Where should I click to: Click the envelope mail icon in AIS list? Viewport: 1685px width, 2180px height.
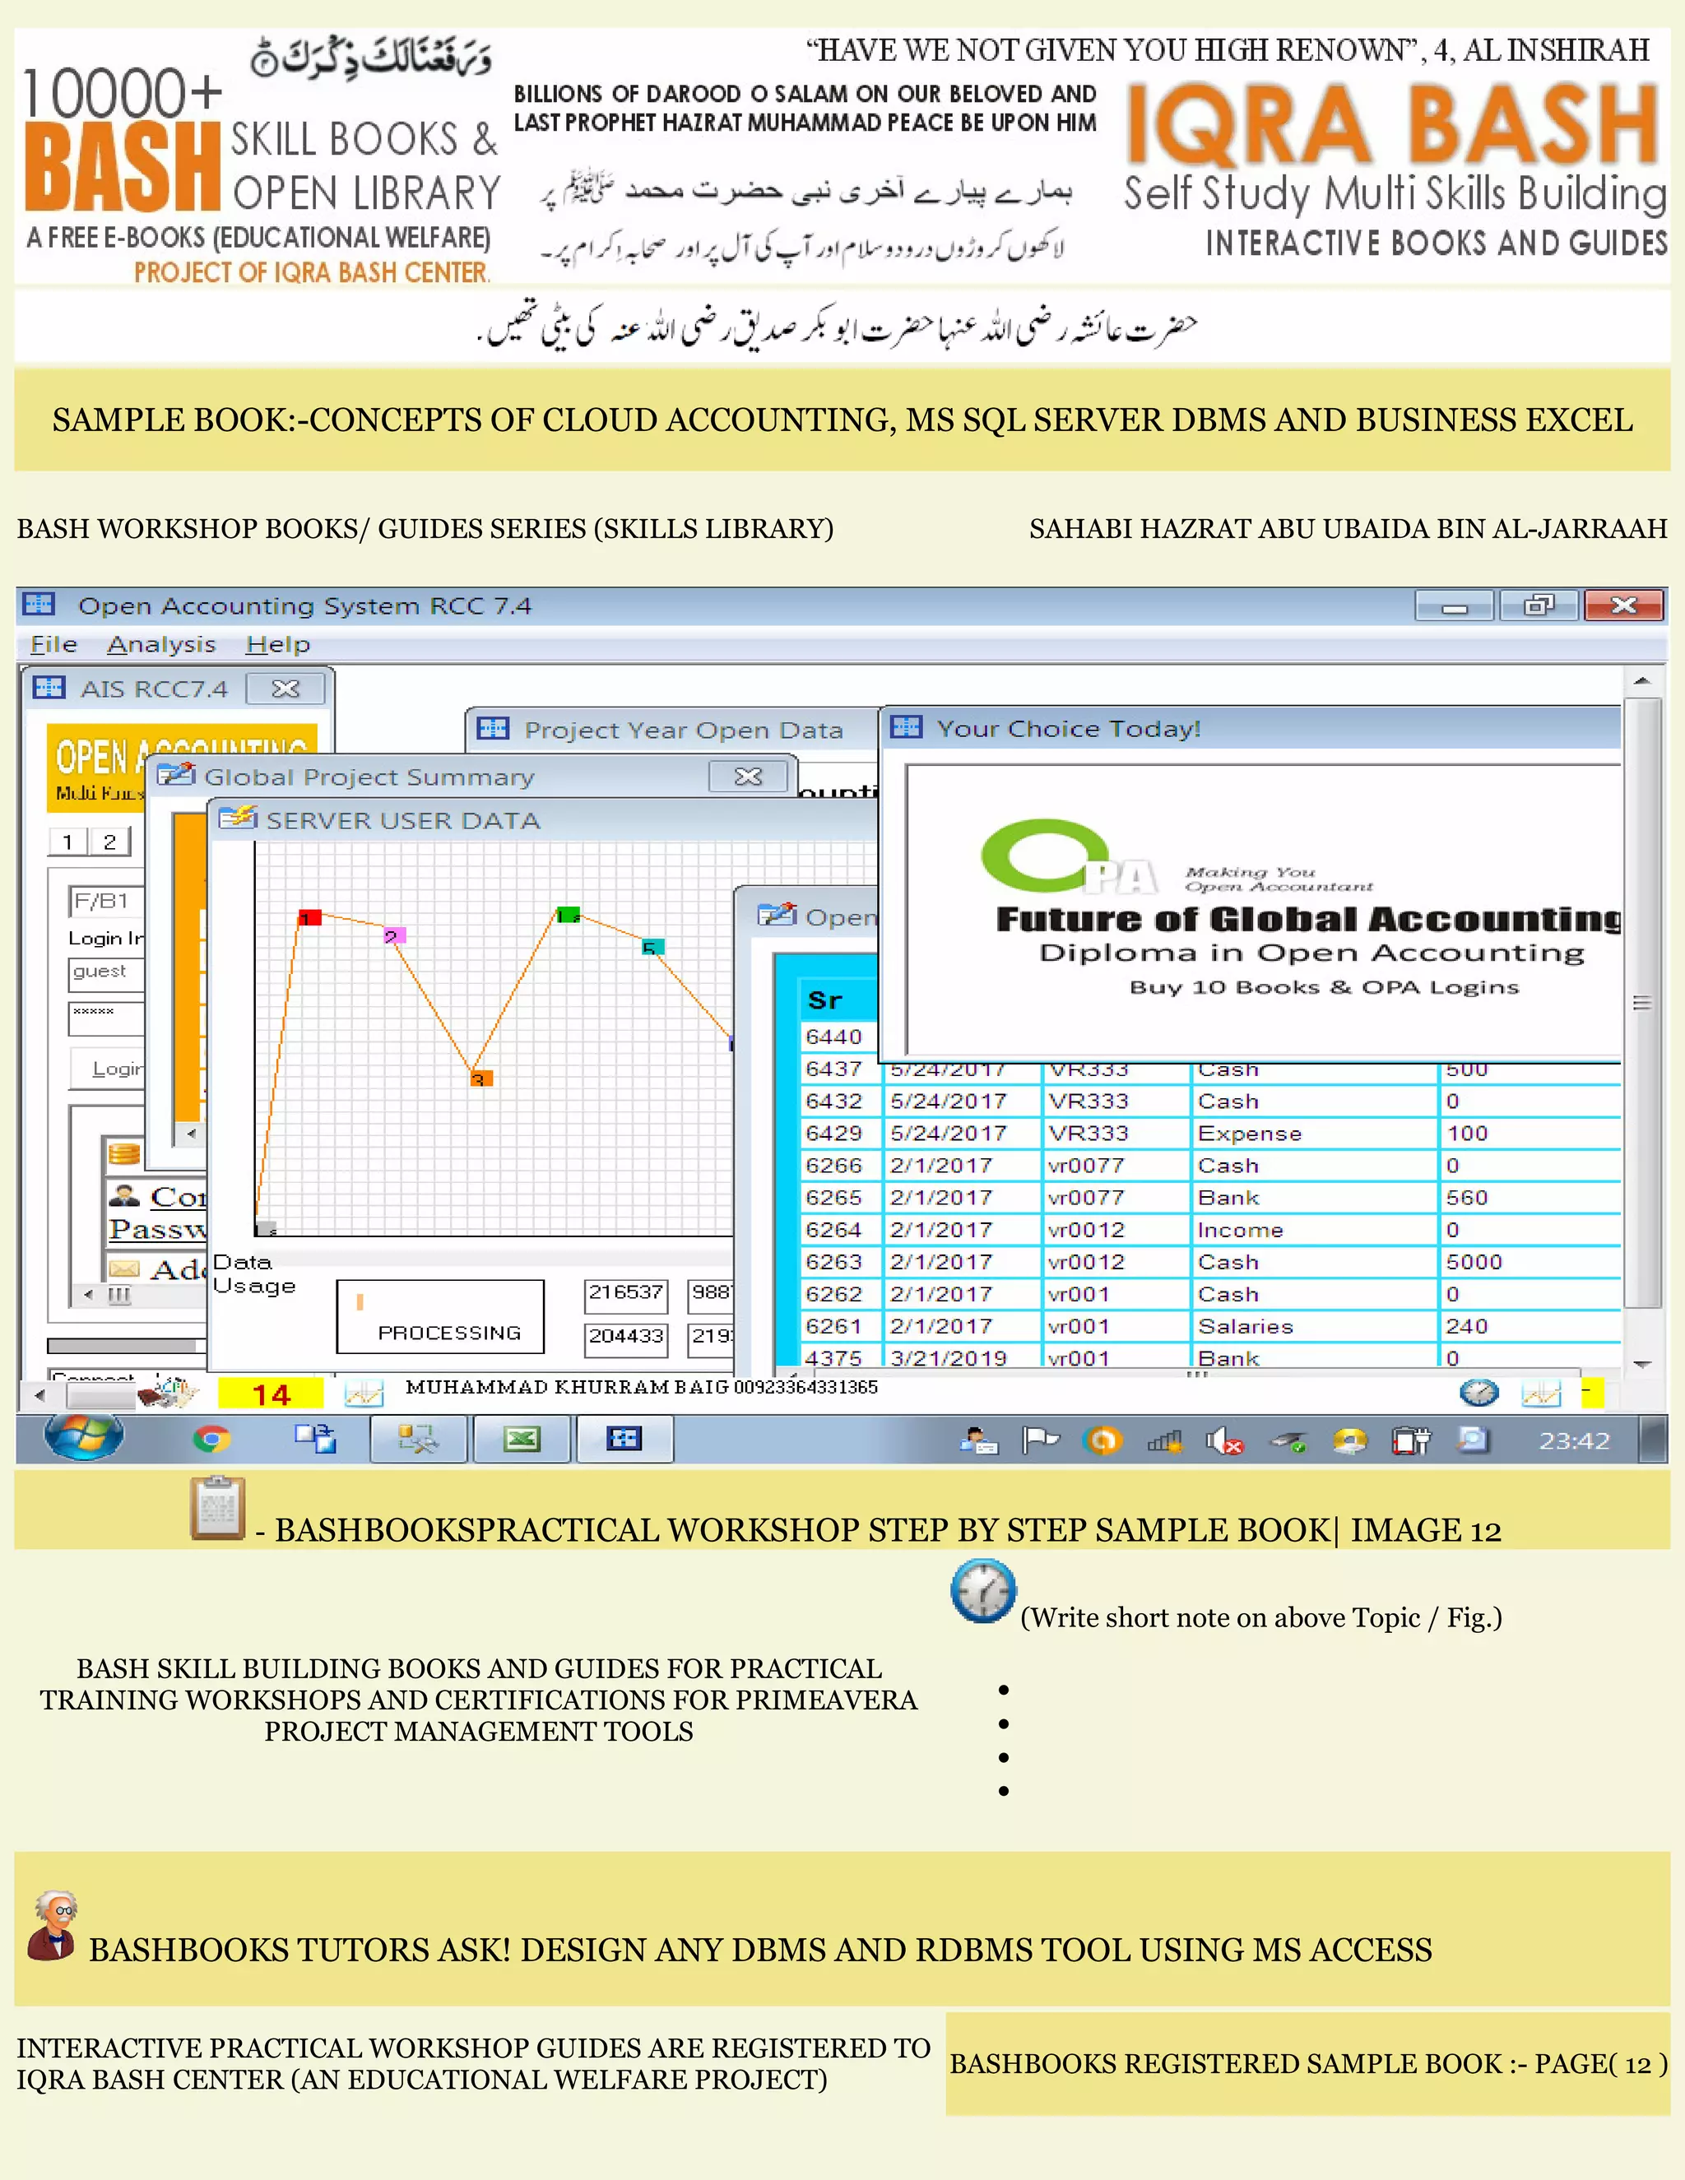(123, 1269)
